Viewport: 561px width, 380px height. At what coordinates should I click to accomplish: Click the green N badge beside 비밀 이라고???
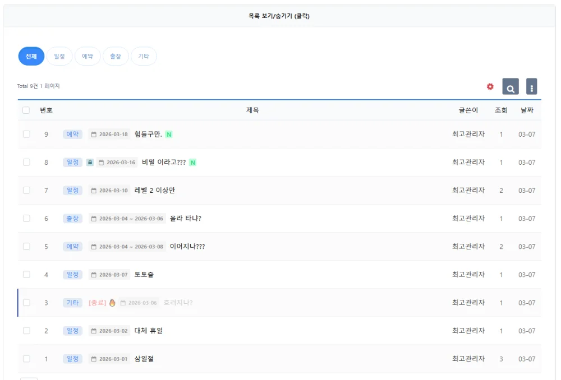click(192, 163)
